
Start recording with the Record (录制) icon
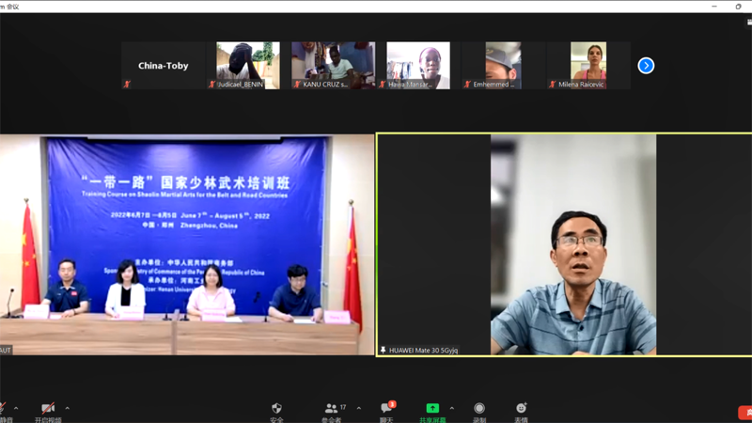pos(479,409)
